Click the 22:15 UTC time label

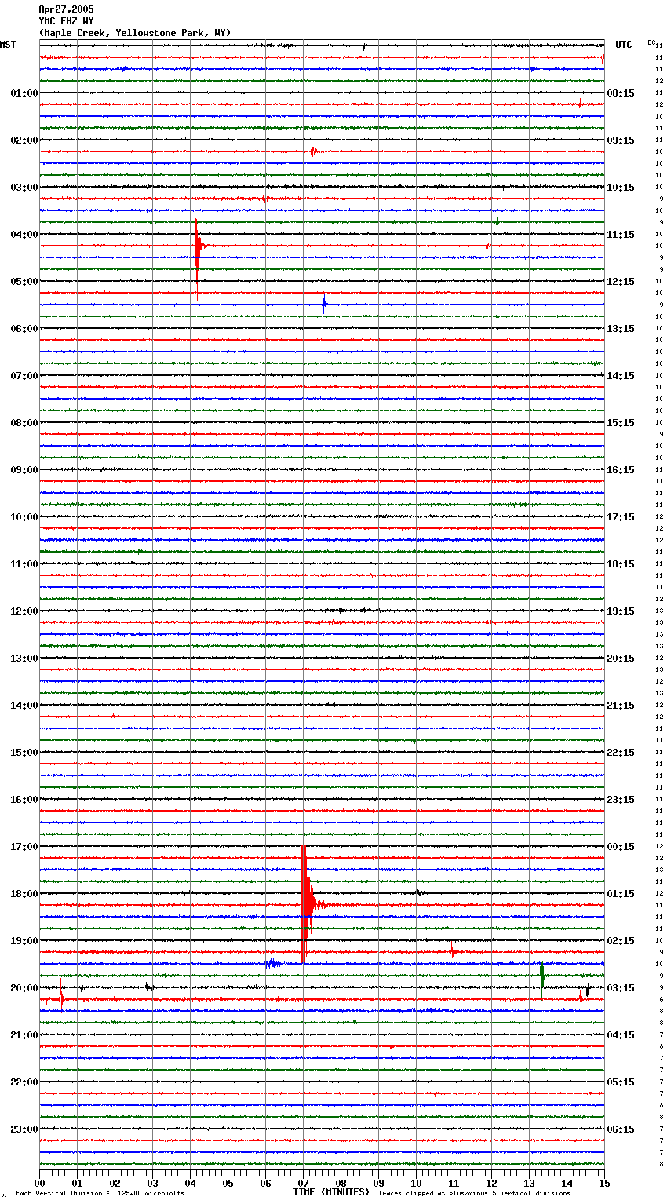click(x=621, y=753)
